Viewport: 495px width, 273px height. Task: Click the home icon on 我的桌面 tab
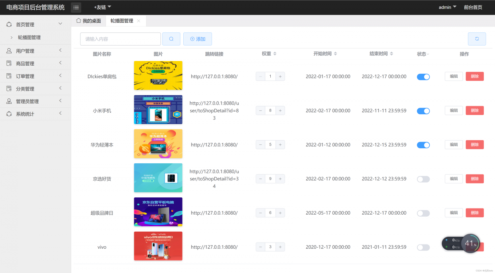[79, 20]
